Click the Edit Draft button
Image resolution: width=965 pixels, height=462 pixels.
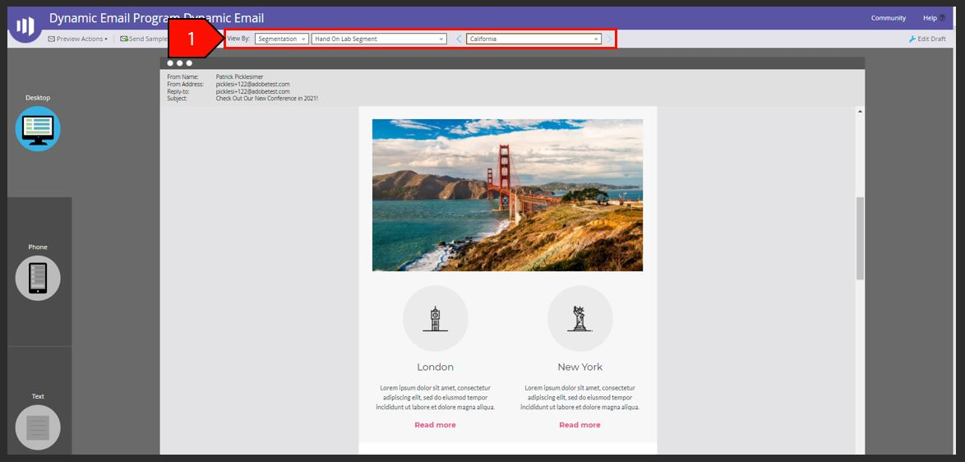[927, 39]
